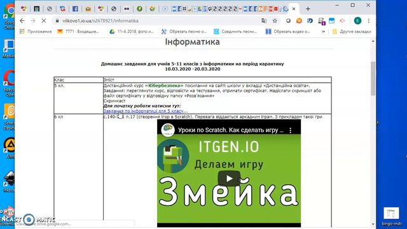Click the Інформатика page heading
The width and height of the screenshot is (407, 229).
point(192,42)
